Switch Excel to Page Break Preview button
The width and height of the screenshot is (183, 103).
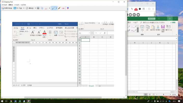[154, 94]
